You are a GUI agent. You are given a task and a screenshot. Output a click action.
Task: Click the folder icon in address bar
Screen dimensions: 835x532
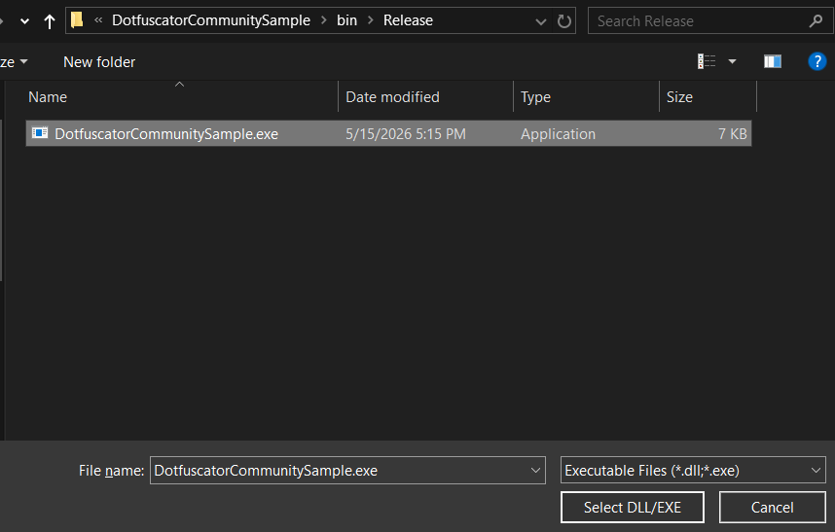coord(77,20)
